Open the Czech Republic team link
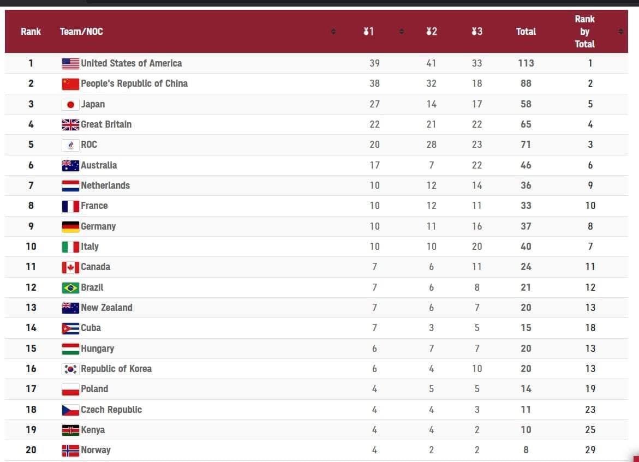The width and height of the screenshot is (639, 462). [x=111, y=410]
